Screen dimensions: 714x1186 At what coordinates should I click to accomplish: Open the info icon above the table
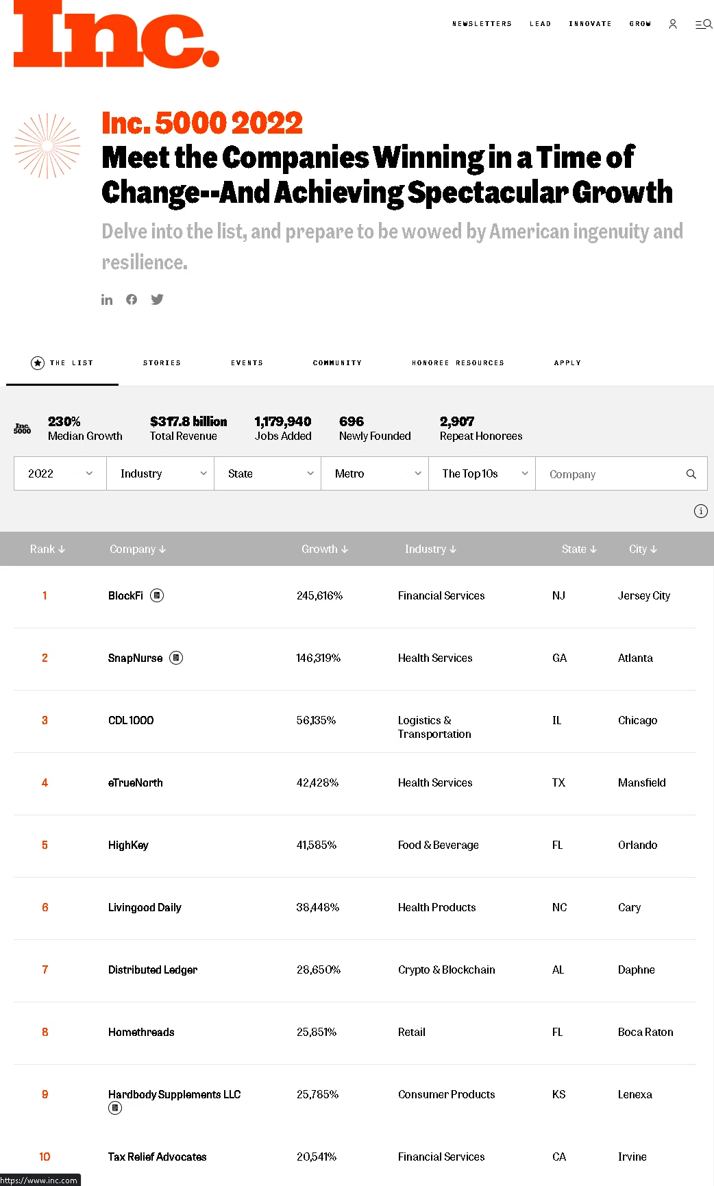tap(700, 511)
